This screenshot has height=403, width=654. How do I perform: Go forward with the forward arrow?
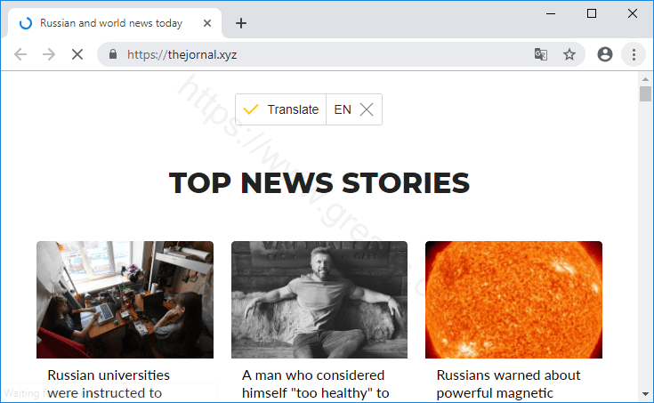(49, 54)
